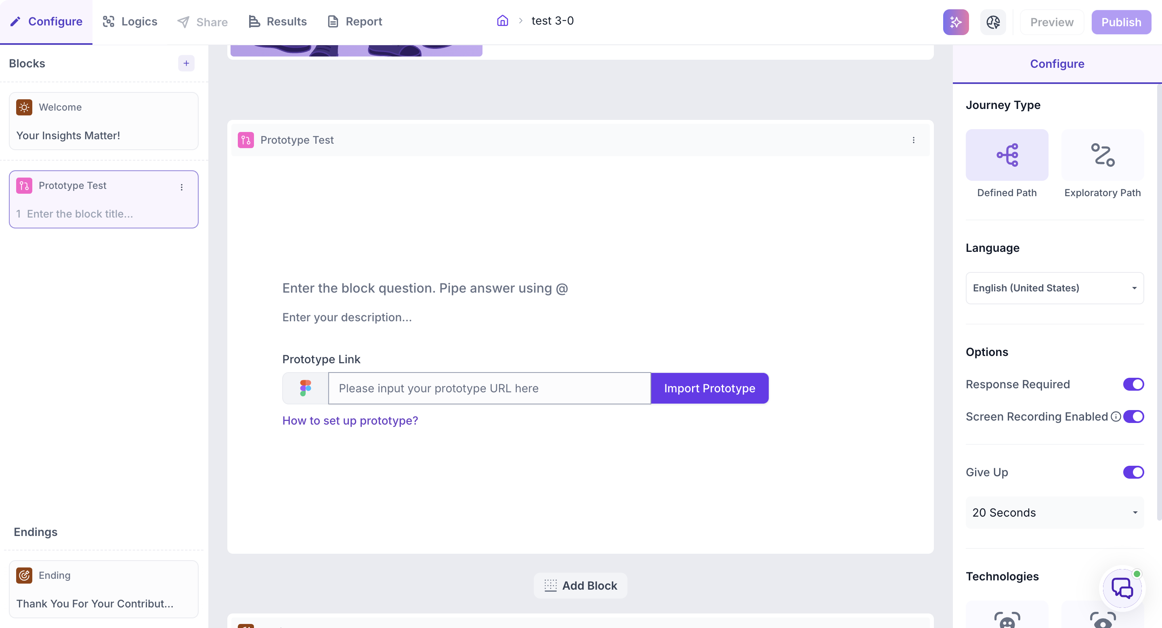This screenshot has width=1162, height=628.
Task: Open the AI sparkle assistant button
Action: [955, 22]
